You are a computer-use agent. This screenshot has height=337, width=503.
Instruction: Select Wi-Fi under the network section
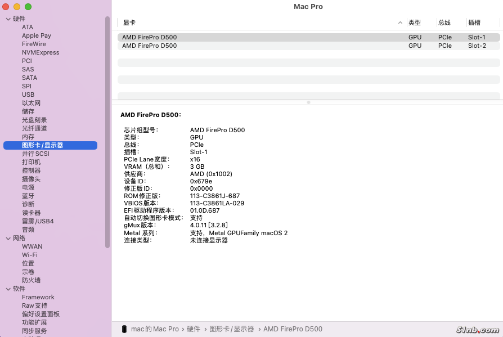(x=30, y=255)
